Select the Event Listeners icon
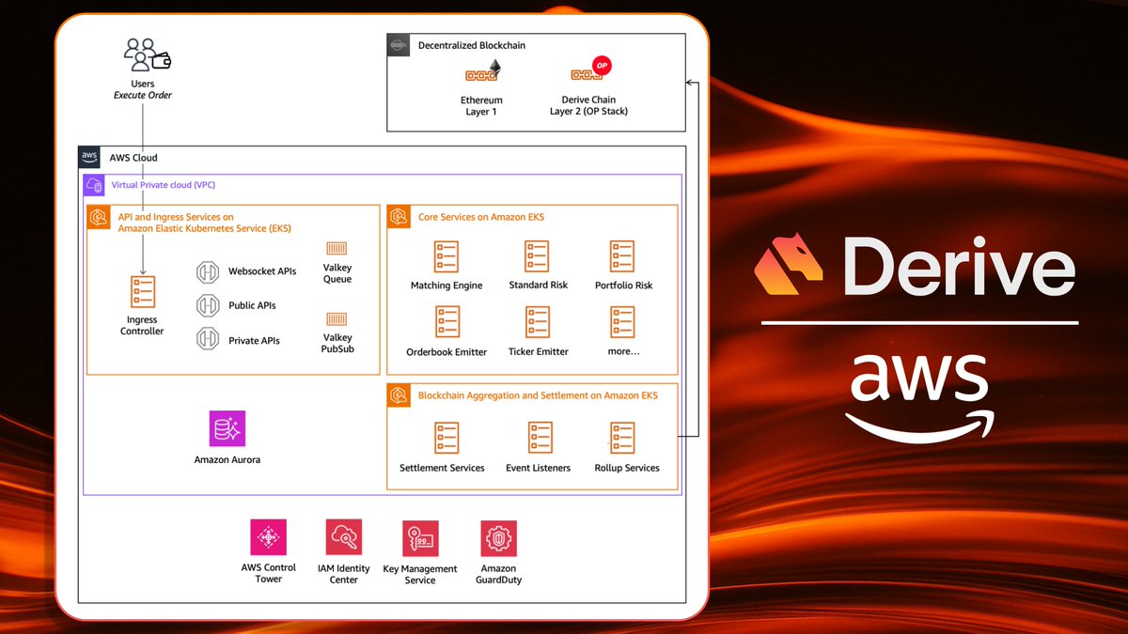The image size is (1128, 634). pos(540,439)
